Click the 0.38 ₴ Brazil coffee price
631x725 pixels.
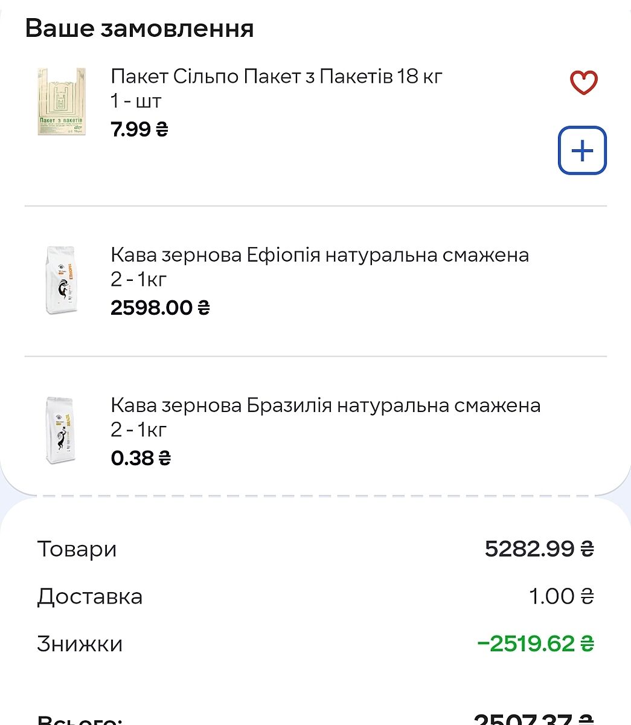click(141, 458)
